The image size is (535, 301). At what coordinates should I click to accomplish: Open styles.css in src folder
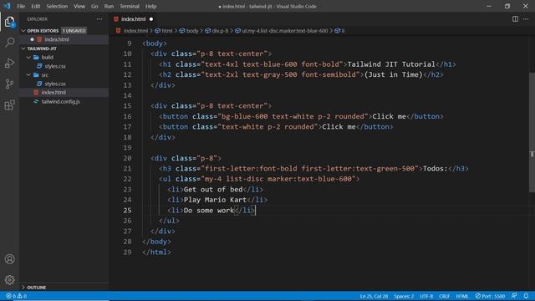coord(55,84)
